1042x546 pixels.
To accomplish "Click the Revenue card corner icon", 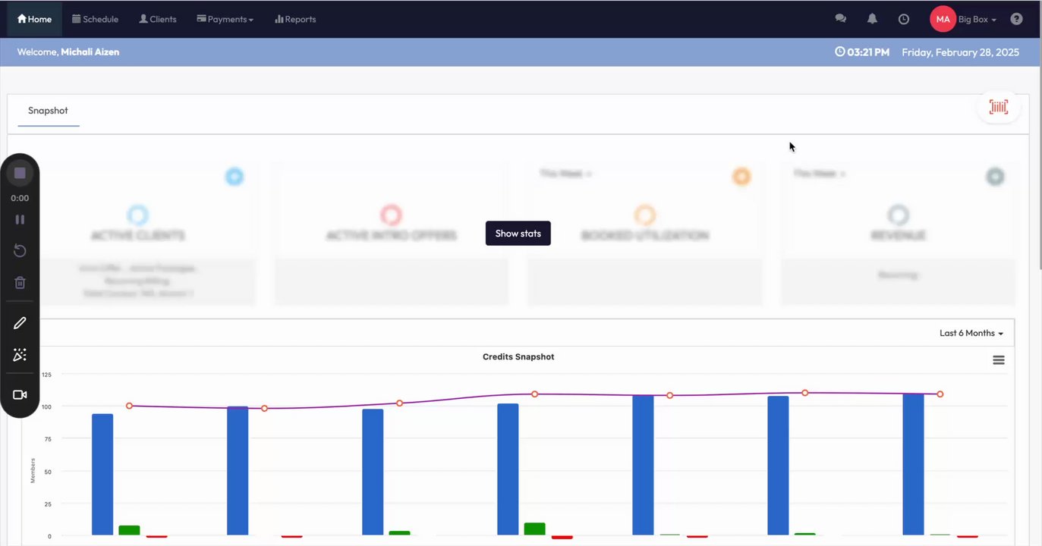I will click(x=995, y=177).
